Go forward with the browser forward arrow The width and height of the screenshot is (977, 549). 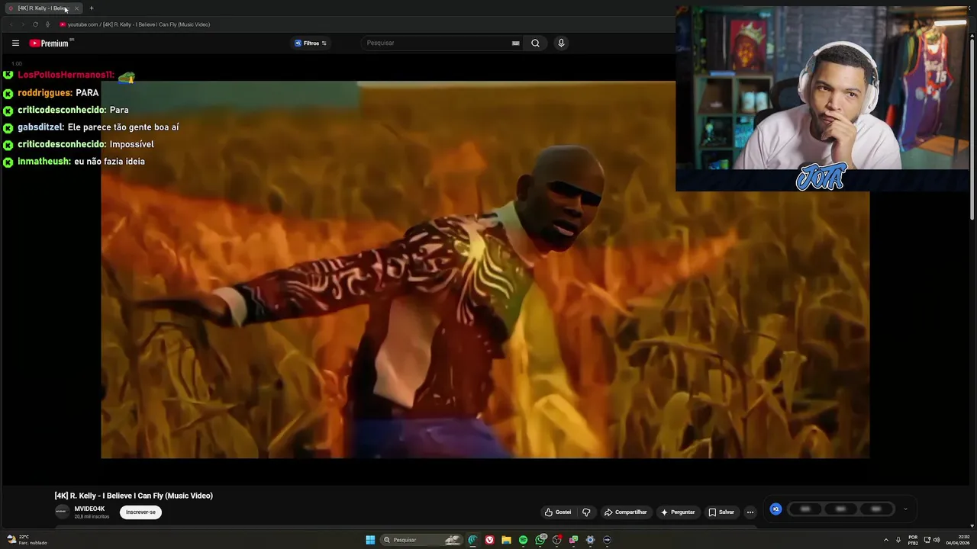(x=22, y=24)
